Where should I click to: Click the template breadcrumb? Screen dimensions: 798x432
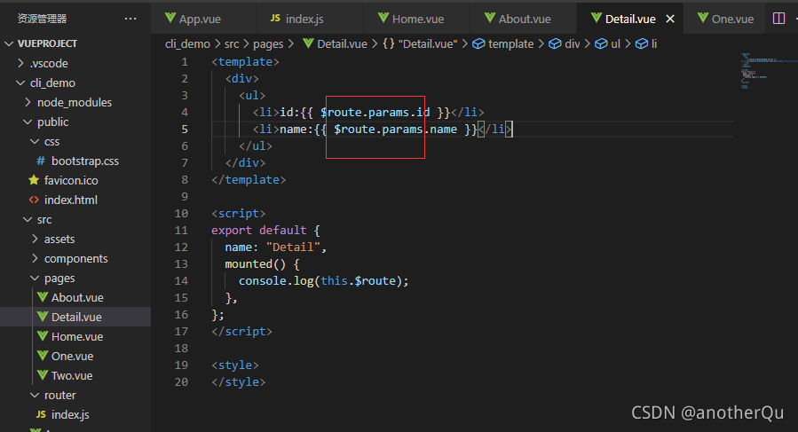[x=503, y=44]
